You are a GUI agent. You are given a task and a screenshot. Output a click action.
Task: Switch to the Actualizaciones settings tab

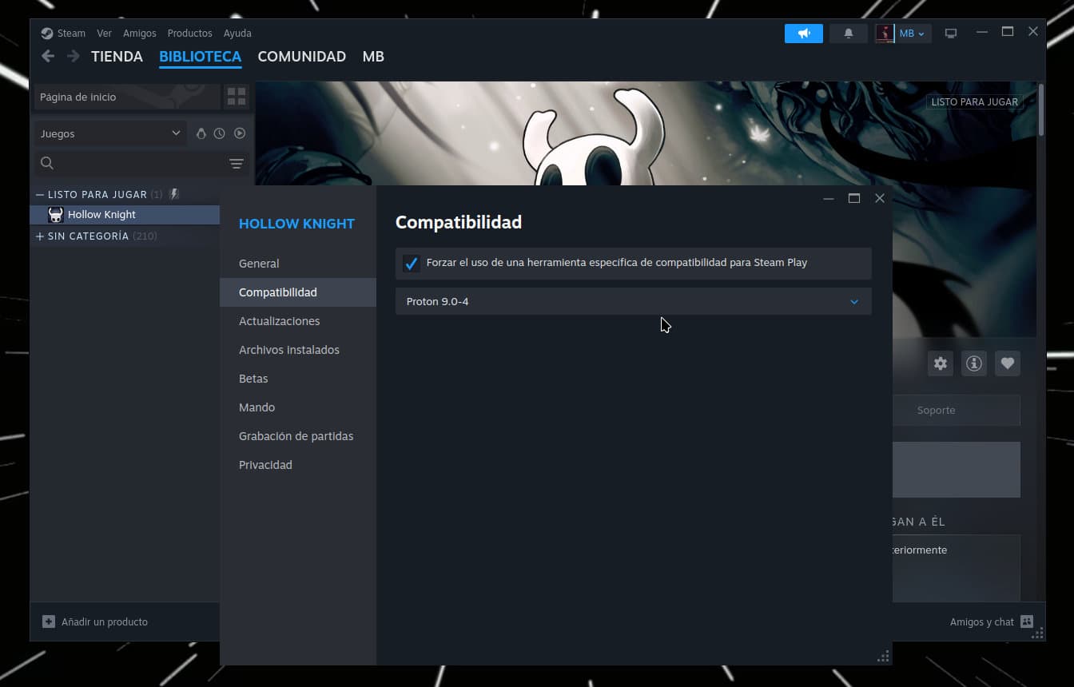point(279,321)
